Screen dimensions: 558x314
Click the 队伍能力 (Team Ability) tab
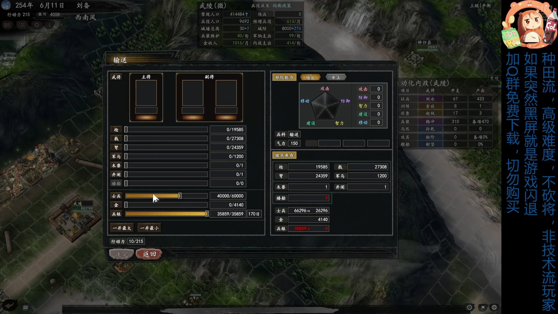[284, 77]
